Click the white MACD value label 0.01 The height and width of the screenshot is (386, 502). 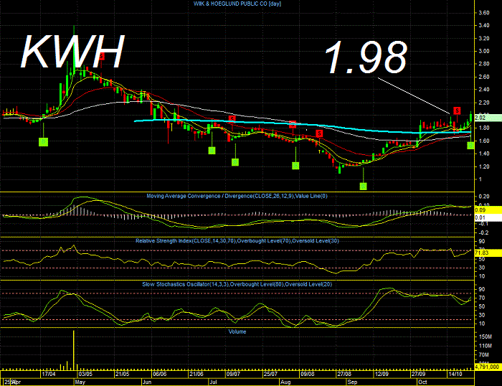click(488, 217)
